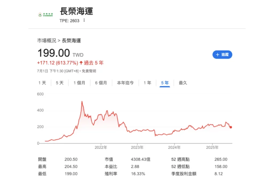Open the 免責聲明 disclaimer link
This screenshot has width=274, height=183.
89,71
